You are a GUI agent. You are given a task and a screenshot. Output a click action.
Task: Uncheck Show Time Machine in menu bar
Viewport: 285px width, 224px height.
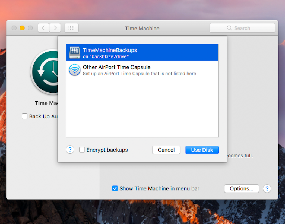(115, 188)
